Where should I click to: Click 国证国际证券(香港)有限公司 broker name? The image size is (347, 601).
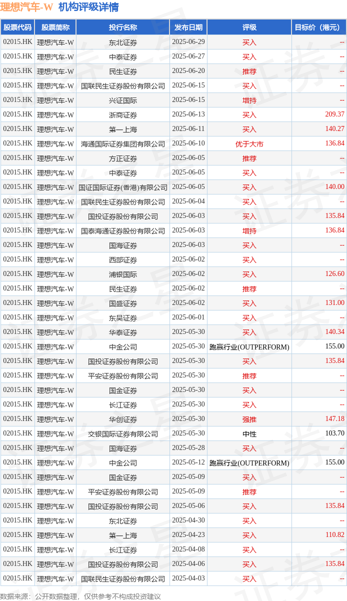tap(123, 187)
